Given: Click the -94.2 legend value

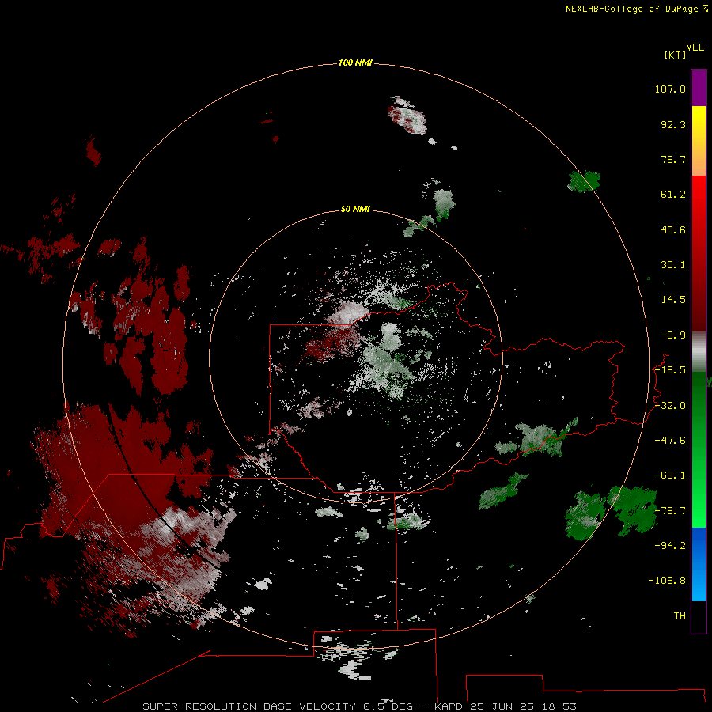Looking at the screenshot, I should click(x=670, y=546).
